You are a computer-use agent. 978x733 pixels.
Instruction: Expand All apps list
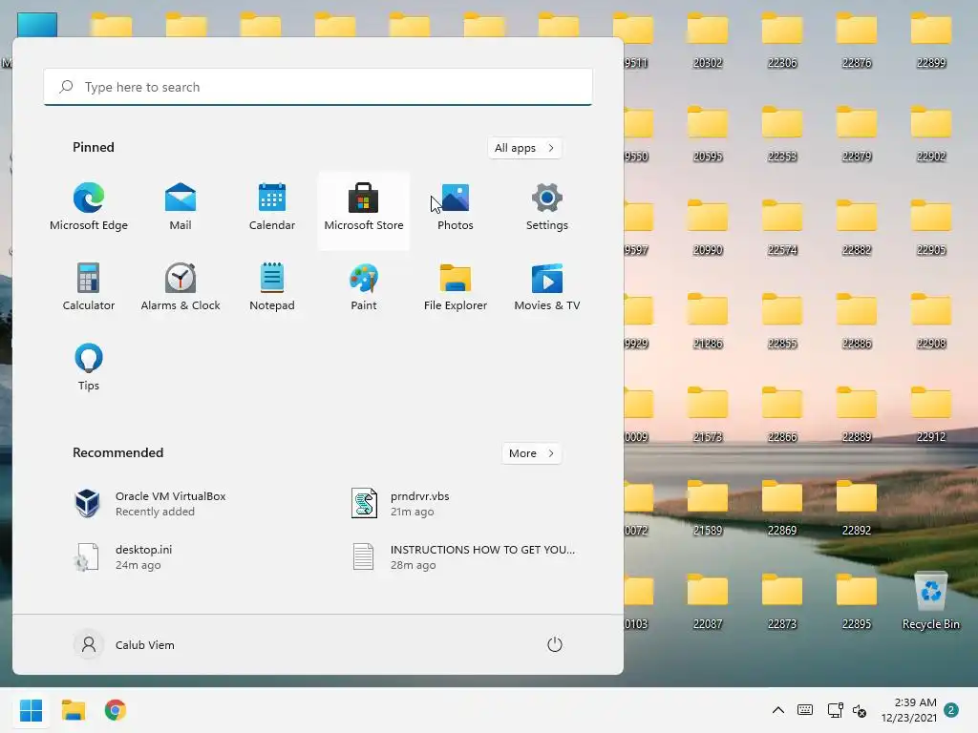524,148
